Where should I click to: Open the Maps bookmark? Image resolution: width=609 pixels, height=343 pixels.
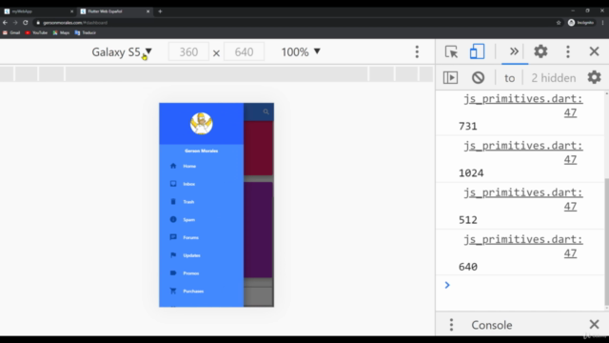pyautogui.click(x=61, y=32)
